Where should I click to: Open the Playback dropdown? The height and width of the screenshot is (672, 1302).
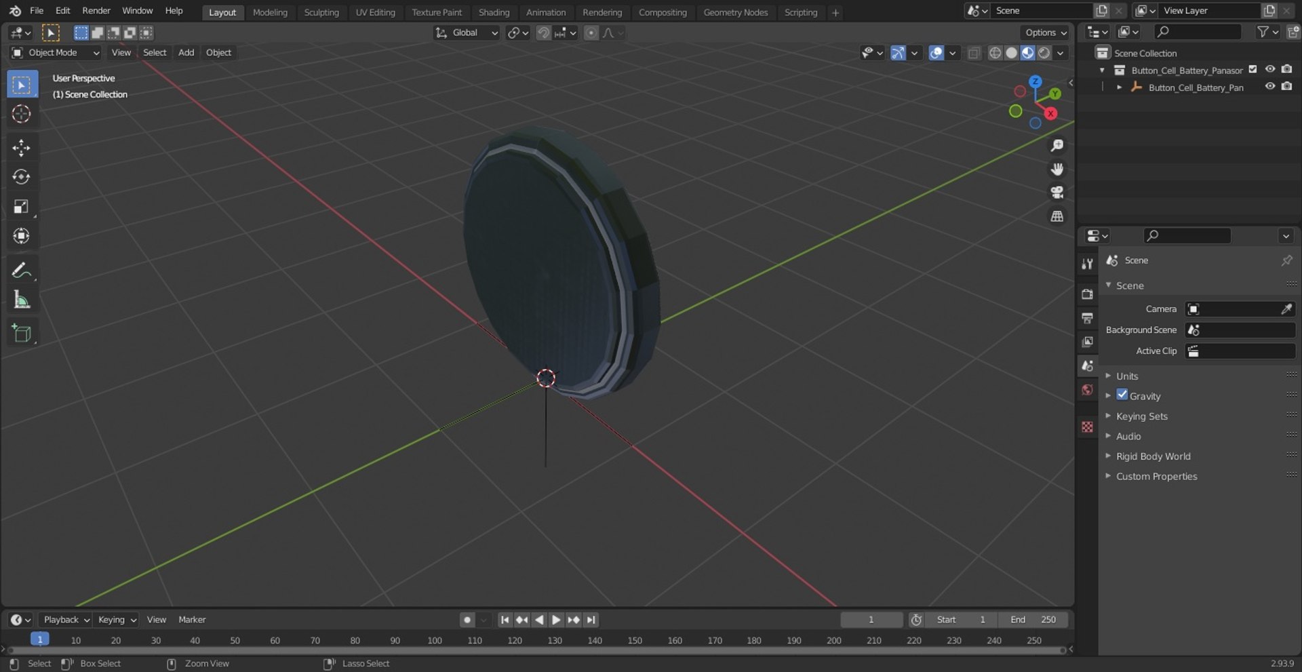coord(66,620)
